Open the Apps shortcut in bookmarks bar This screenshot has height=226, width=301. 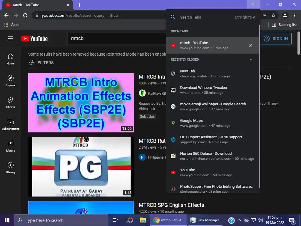point(12,25)
